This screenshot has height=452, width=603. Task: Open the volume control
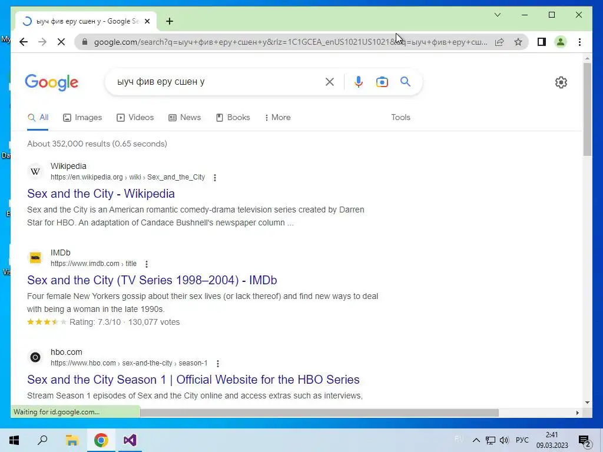[x=504, y=440]
